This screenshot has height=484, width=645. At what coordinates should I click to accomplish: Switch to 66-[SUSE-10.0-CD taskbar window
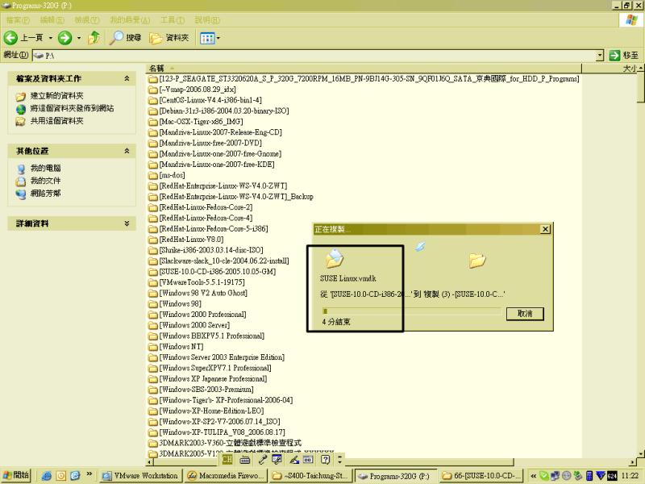(x=481, y=476)
